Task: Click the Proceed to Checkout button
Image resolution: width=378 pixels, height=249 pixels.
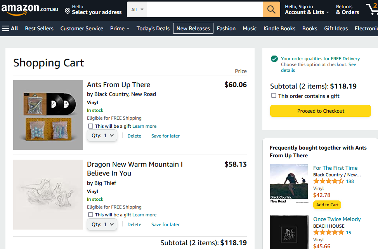Action: 320,111
